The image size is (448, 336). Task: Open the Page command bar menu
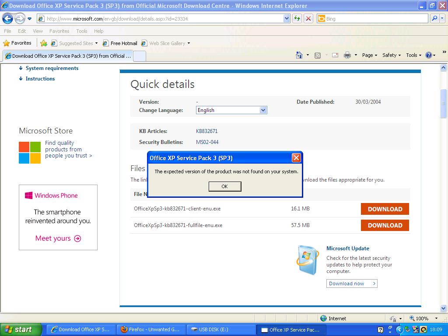(370, 55)
